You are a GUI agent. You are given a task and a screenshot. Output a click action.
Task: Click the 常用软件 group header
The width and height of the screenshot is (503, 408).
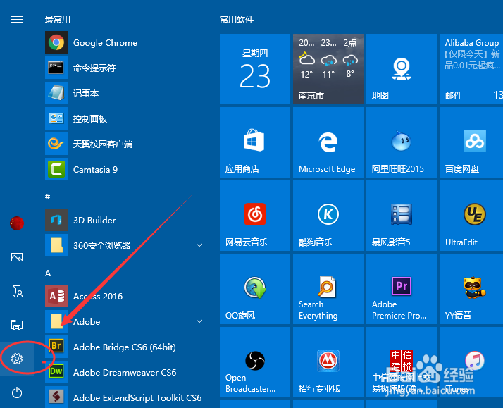(237, 20)
